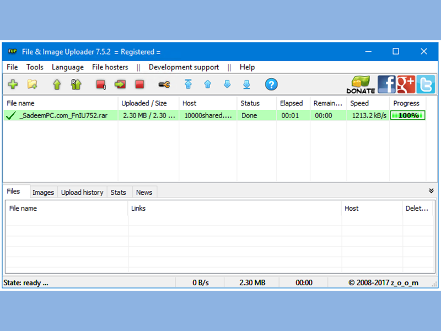The width and height of the screenshot is (441, 331).
Task: Click the re-upload double arrow icon
Action: point(76,84)
